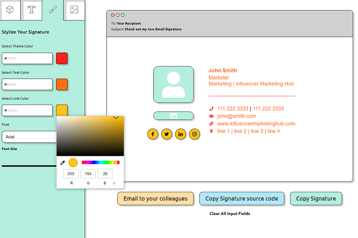Switch to the text details tab
The image size is (358, 238).
coord(31,10)
